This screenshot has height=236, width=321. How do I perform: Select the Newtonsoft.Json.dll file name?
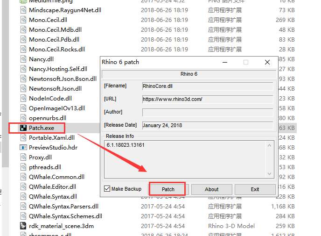pyautogui.click(x=55, y=88)
